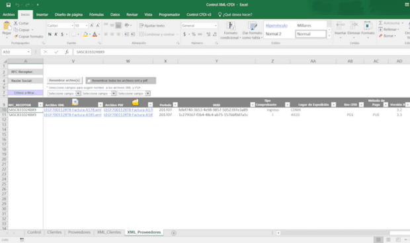Open the Lugar de Expedición filter arrow

333,105
